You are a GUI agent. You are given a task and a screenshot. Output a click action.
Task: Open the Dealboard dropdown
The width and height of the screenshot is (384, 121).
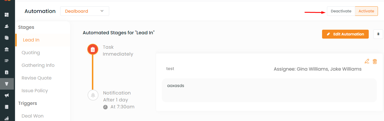85,11
